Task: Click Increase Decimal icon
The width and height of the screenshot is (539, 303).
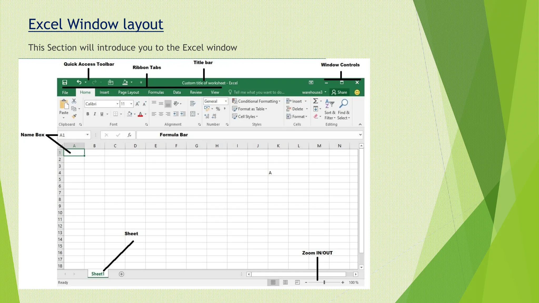Action: [207, 116]
